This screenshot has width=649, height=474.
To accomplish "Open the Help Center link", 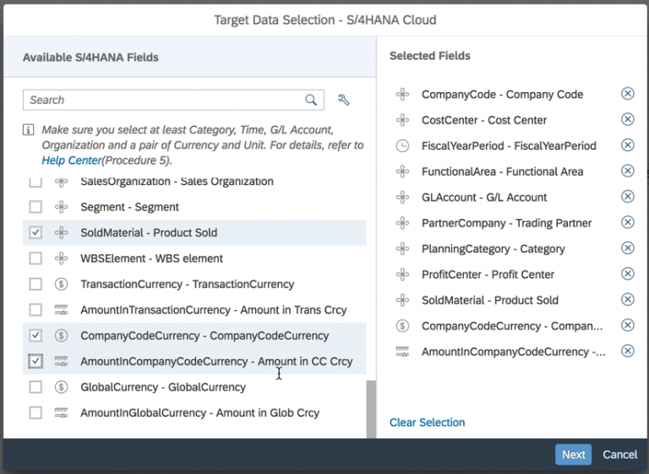I will coord(71,161).
